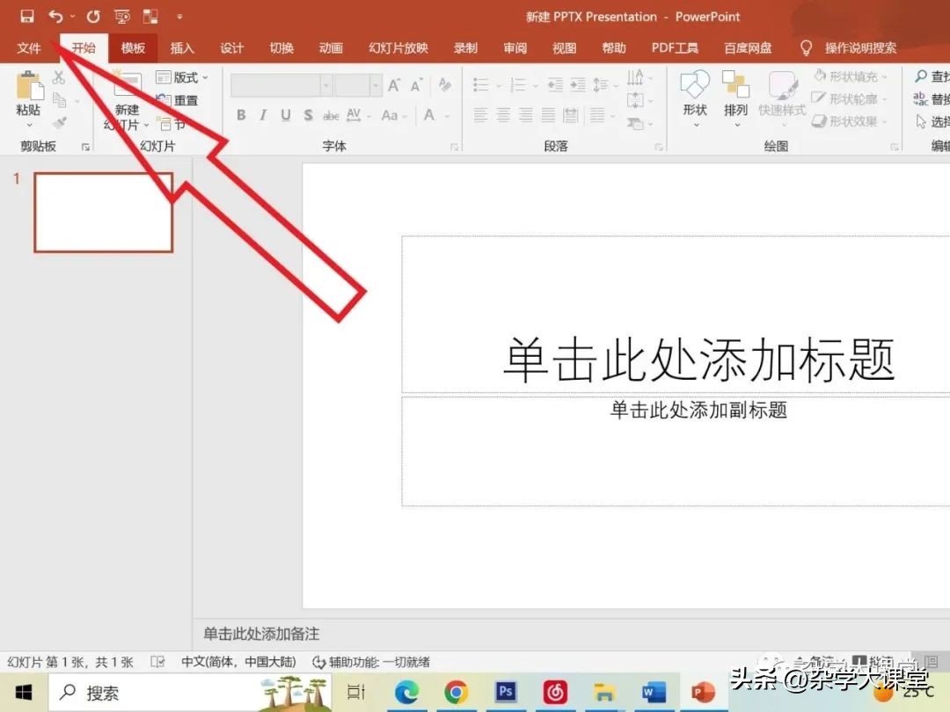Apply underline with the U toggle
Image resolution: width=950 pixels, height=712 pixels.
click(284, 115)
